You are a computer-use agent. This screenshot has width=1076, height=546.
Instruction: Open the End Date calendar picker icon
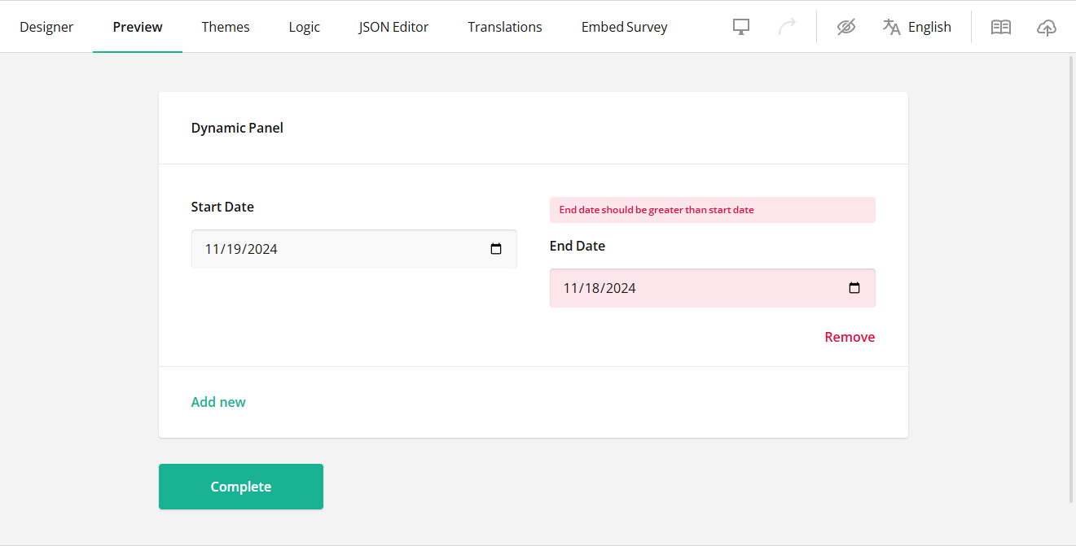(854, 287)
